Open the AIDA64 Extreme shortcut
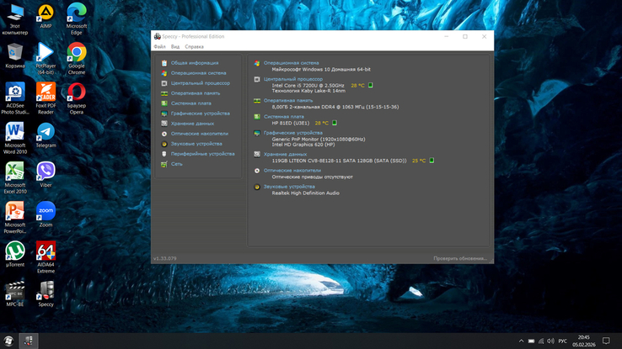Screen dimensions: 622x349 (46, 257)
